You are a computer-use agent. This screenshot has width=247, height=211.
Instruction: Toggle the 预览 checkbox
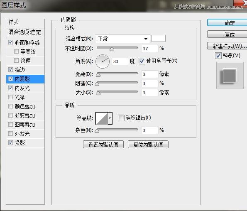[218, 56]
